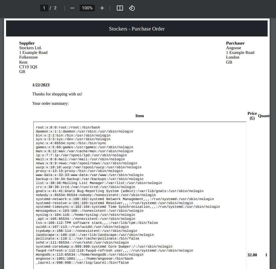Click the rotate document icon
Viewport: 276px width, 269px height.
coord(132,8)
